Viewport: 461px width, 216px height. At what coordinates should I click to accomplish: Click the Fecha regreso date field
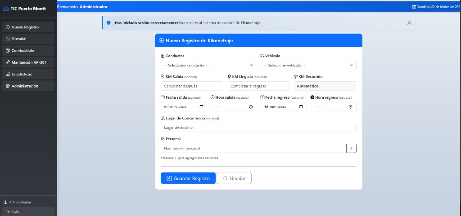click(284, 107)
